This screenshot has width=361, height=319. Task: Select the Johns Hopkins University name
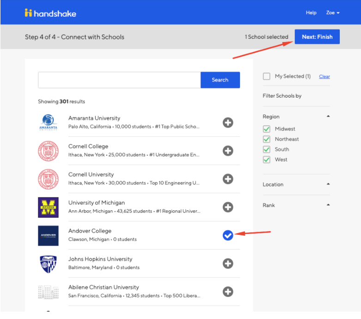[x=100, y=259]
